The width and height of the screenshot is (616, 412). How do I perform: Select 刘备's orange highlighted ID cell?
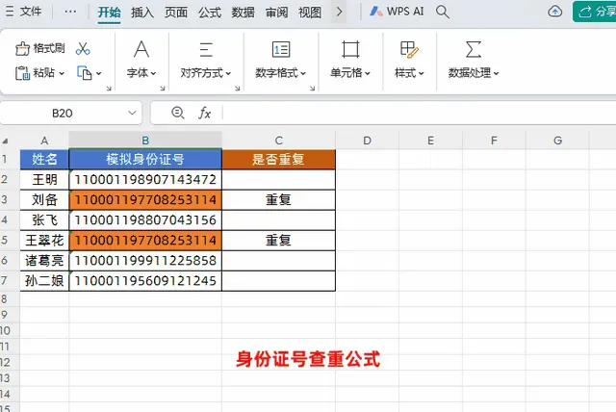(145, 200)
